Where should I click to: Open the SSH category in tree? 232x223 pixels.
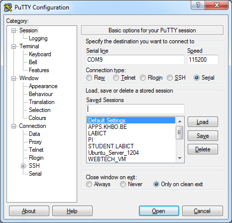(x=34, y=166)
